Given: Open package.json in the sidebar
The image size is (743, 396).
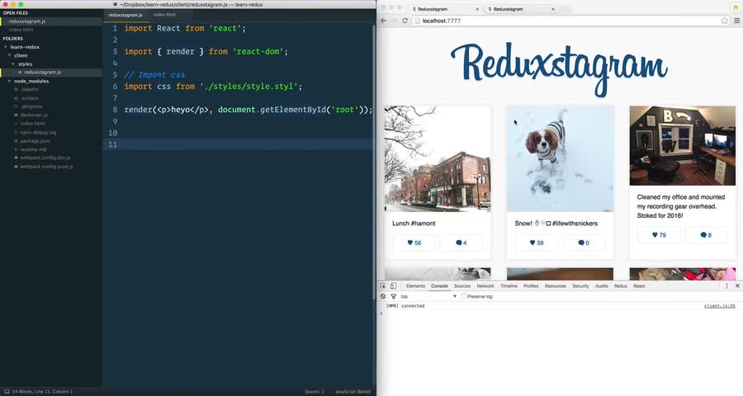Looking at the screenshot, I should pos(35,141).
